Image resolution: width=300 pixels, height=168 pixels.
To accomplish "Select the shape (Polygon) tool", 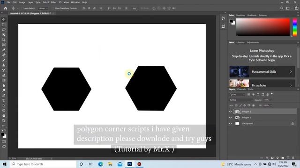I will (x=4, y=111).
